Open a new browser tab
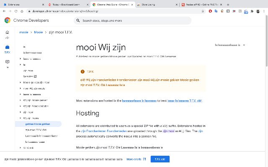This screenshot has height=167, width=268. point(228,5)
